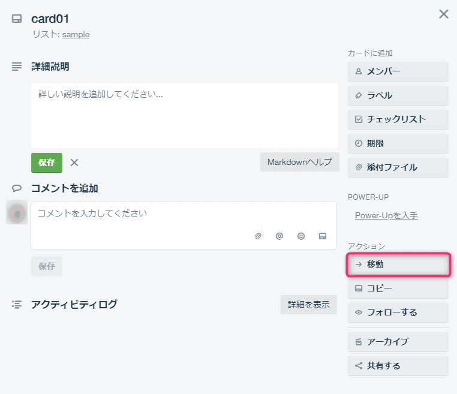457x394 pixels.
Task: Click the sample list link under card title
Action: [x=76, y=34]
